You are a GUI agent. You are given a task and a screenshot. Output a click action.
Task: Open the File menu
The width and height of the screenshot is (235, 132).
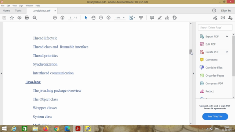(3, 6)
